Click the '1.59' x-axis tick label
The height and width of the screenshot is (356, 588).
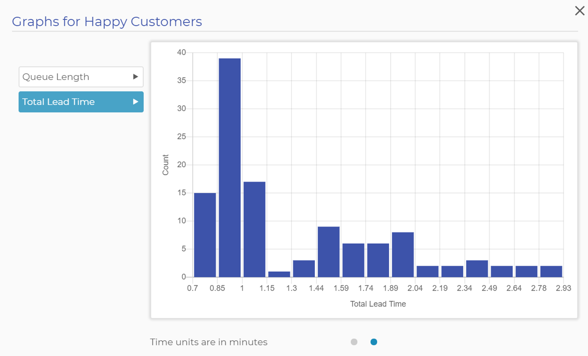click(341, 288)
